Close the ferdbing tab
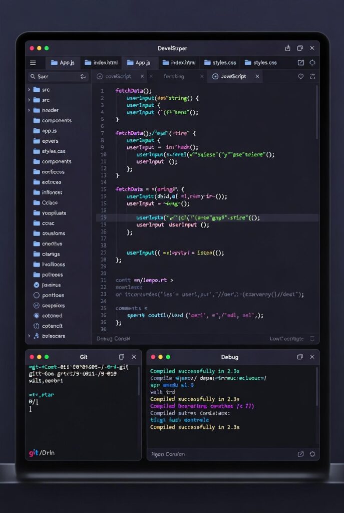Screen dimensions: 344x513 202,76
